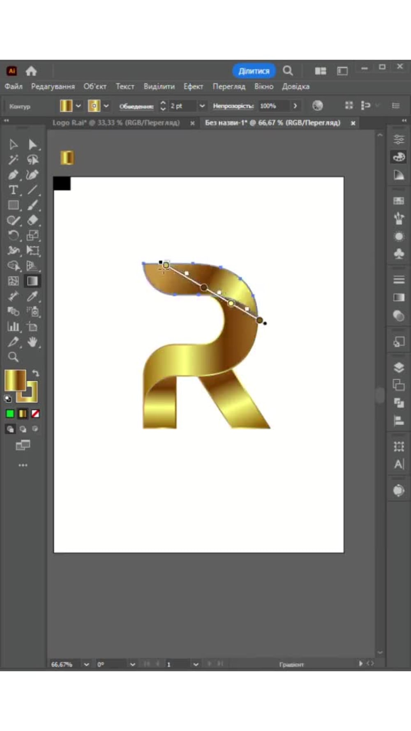The image size is (411, 731).
Task: Click the toolbar gradient fill swatch
Action: tap(15, 380)
